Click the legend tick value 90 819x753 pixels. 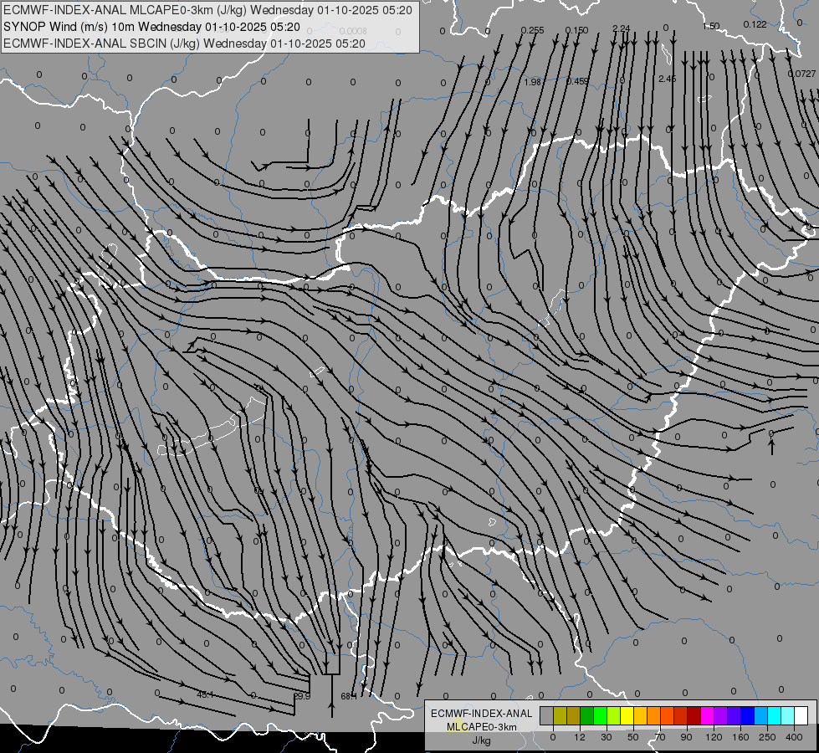tap(686, 737)
